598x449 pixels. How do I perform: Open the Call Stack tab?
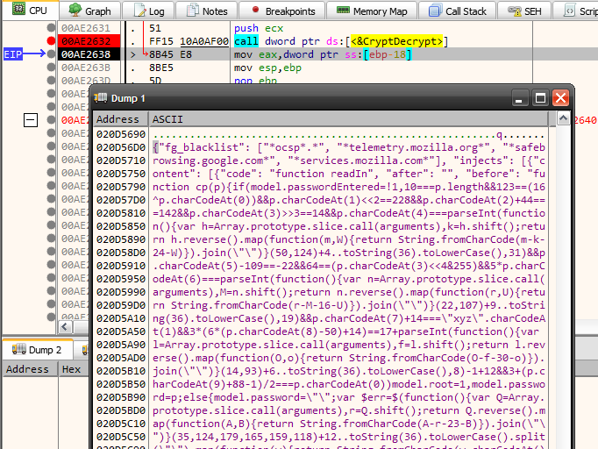(458, 11)
